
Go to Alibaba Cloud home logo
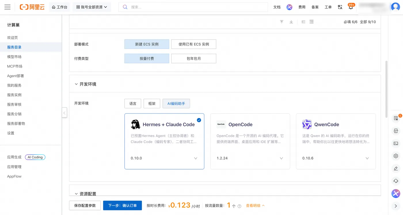pos(32,7)
